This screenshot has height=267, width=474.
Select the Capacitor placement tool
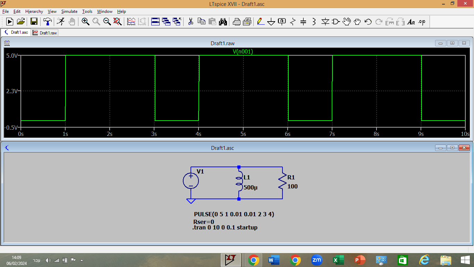tap(303, 21)
